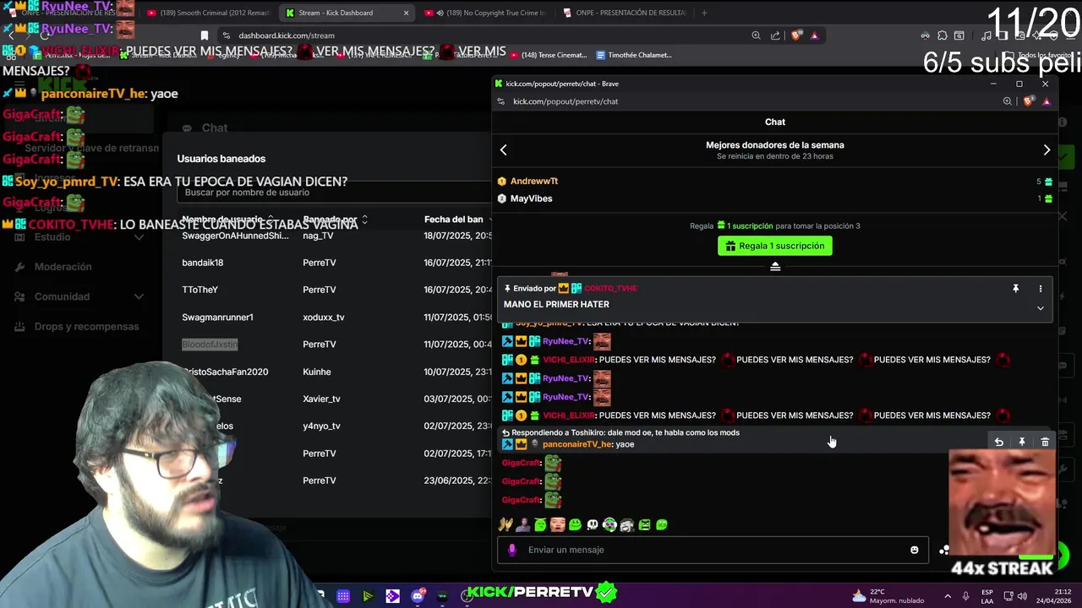Open Drops y recompensas in the sidebar
This screenshot has width=1082, height=608.
(86, 327)
